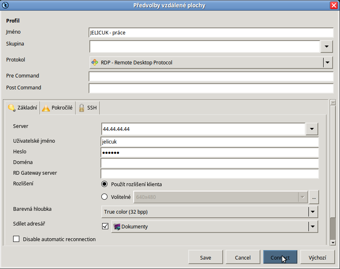Click the lightbulb icon on Základní tab
Screen dimensions: 340x269
(x=11, y=108)
